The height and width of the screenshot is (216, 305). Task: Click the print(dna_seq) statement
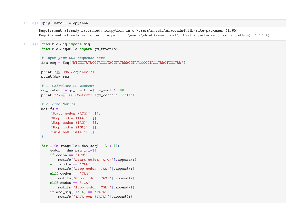56,76
